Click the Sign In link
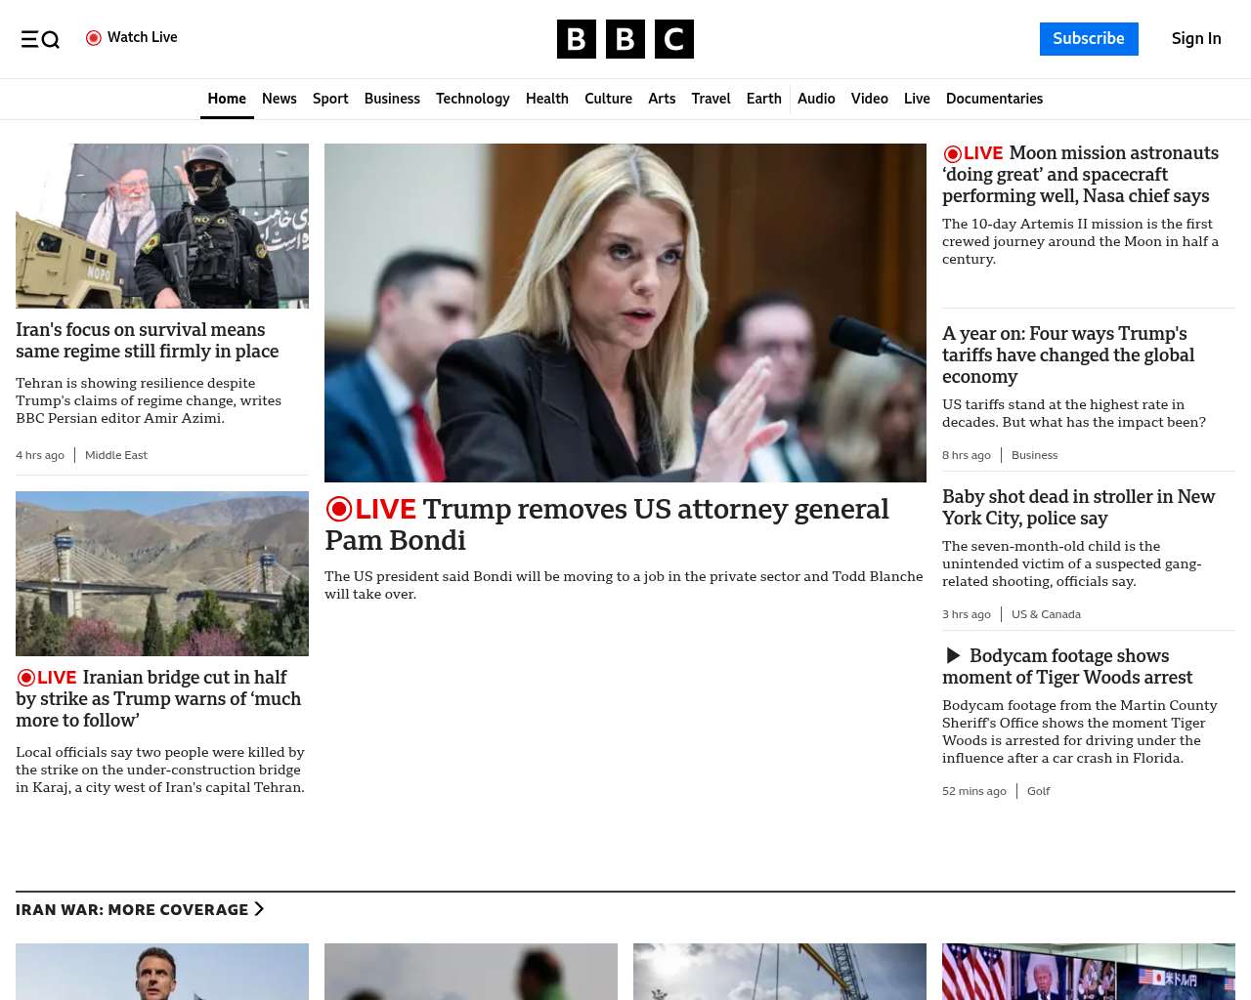This screenshot has width=1251, height=1000. (1195, 39)
